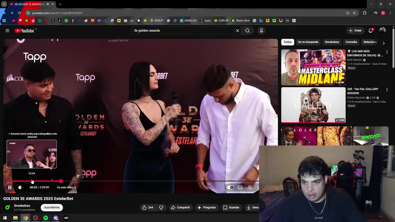The height and width of the screenshot is (222, 395).
Task: Open the Smokeless channel avatar
Action: point(7,208)
